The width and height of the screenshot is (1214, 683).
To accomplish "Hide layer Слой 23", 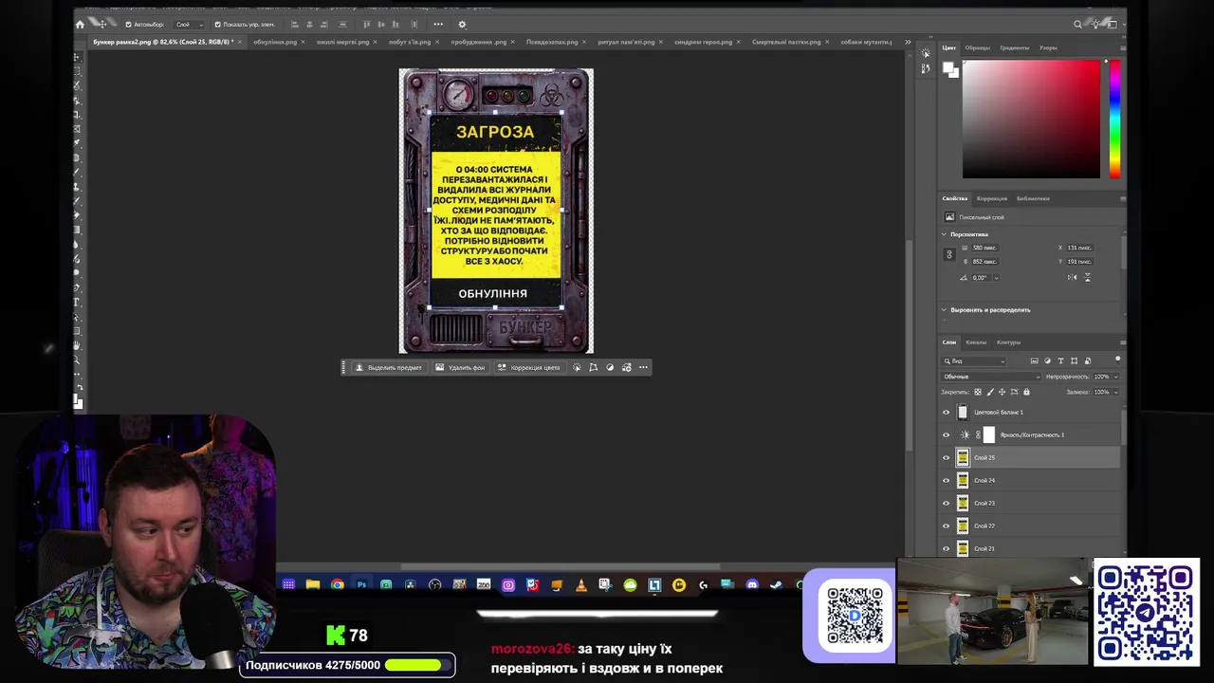I will click(946, 503).
